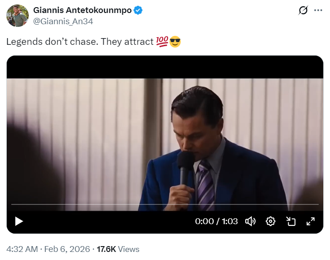Click the sunglasses face emoji

[175, 42]
